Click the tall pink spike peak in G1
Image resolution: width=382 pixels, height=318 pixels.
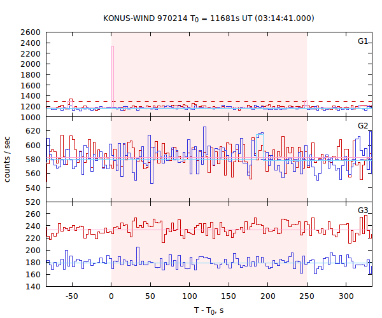coord(113,46)
